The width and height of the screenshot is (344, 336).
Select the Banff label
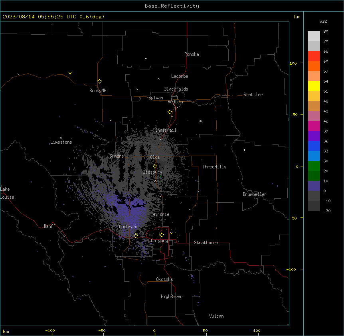[49, 226]
